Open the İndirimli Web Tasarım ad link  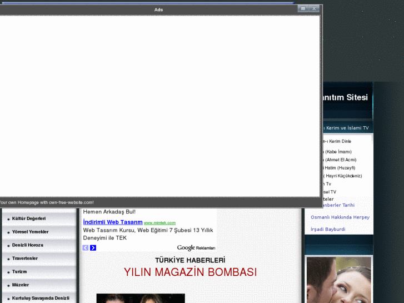point(113,222)
